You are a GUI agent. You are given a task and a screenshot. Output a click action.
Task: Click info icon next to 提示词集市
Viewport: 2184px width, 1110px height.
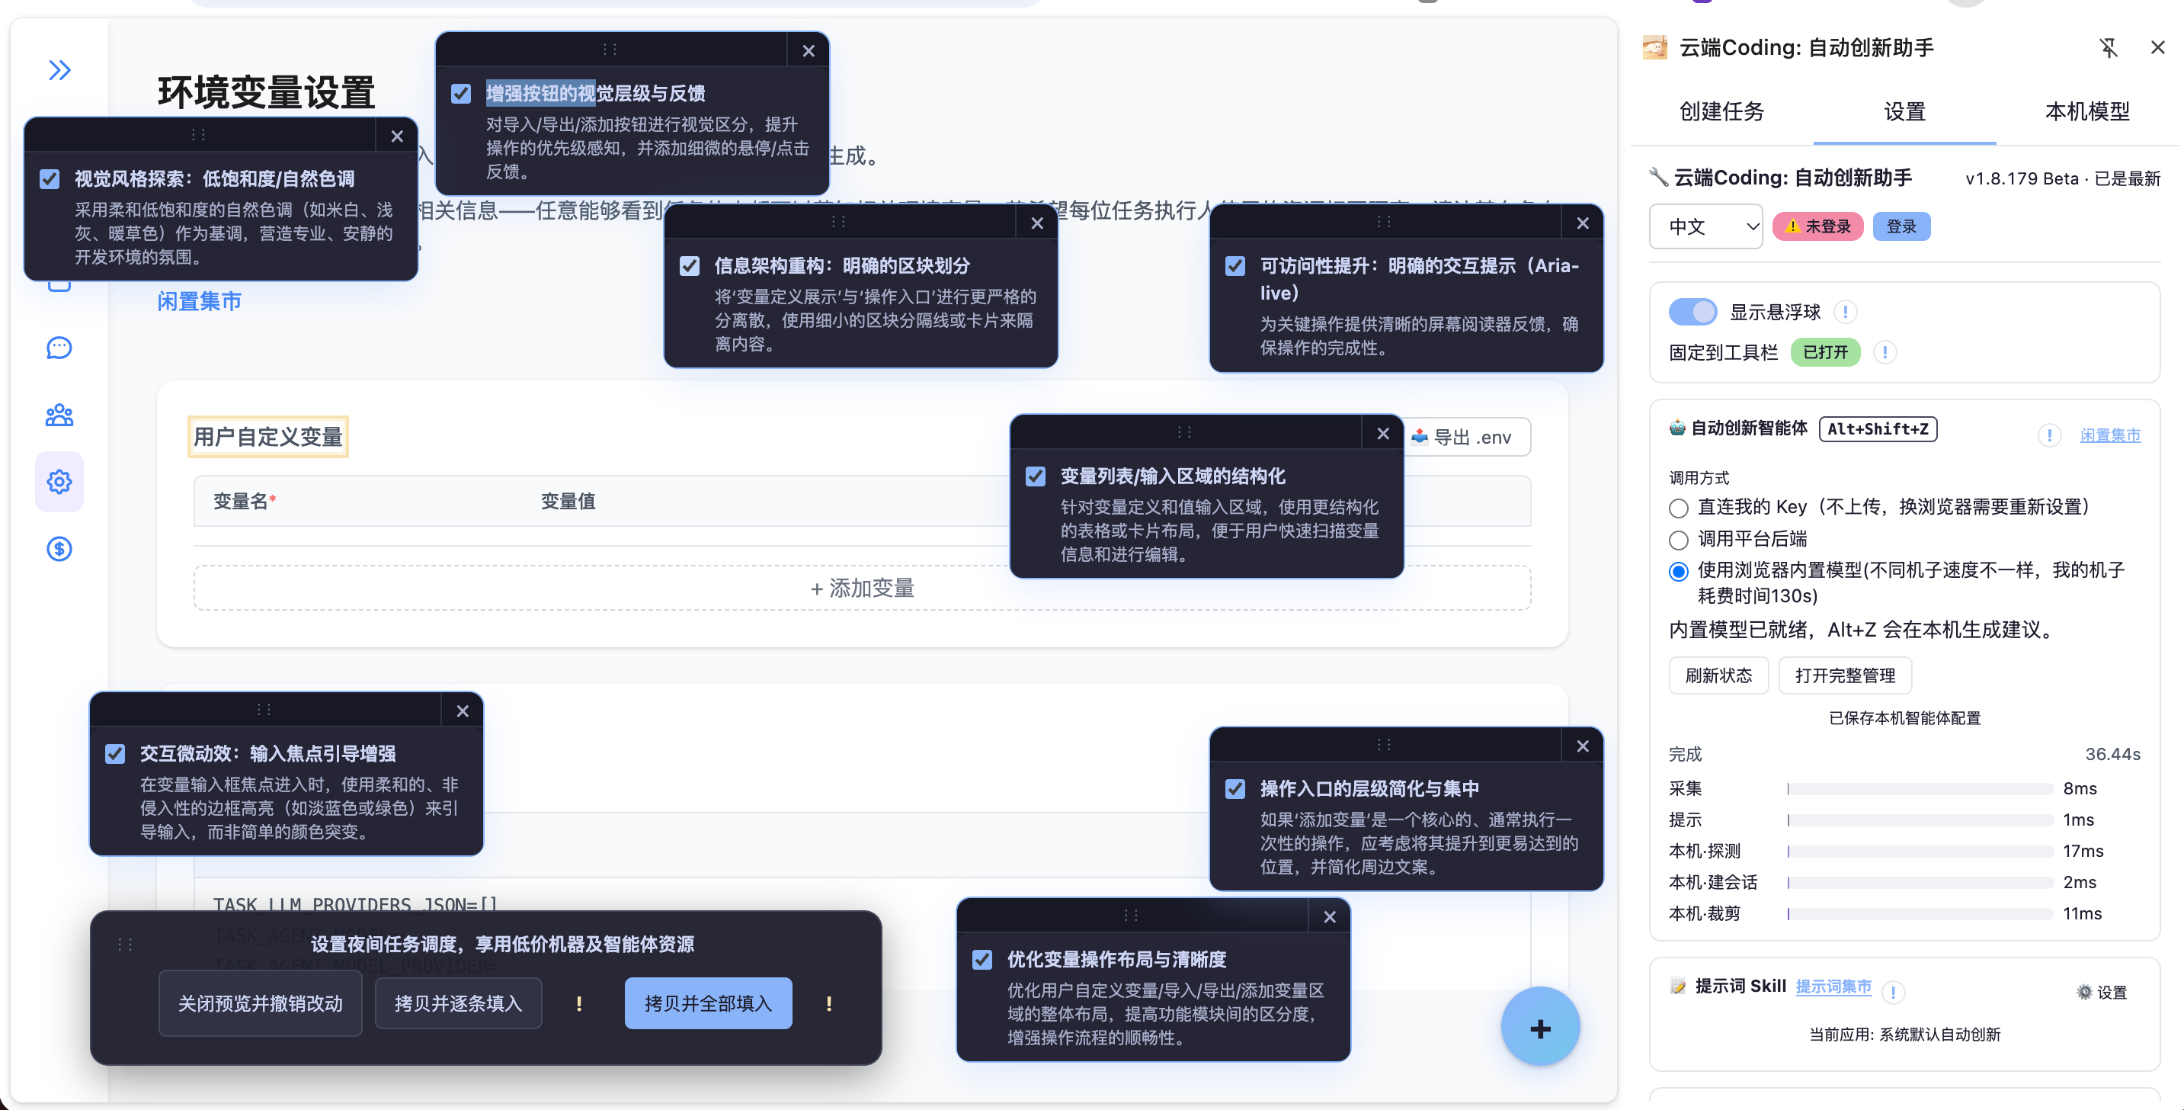(x=1892, y=991)
